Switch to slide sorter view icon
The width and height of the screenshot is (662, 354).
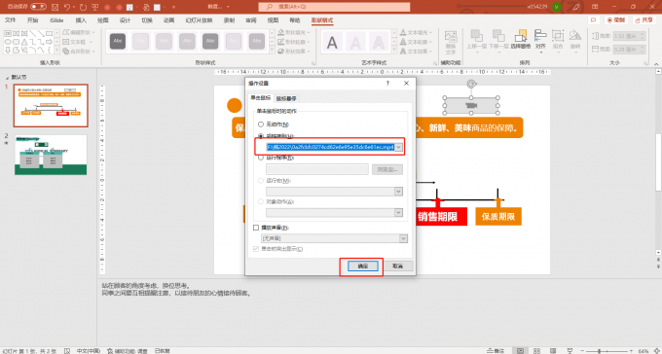tap(536, 351)
